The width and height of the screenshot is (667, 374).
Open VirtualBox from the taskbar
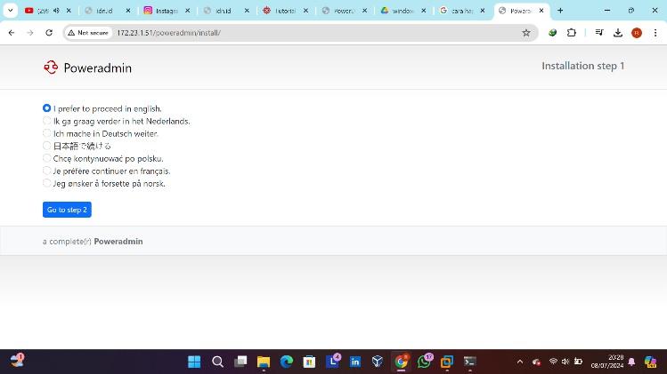tap(378, 362)
